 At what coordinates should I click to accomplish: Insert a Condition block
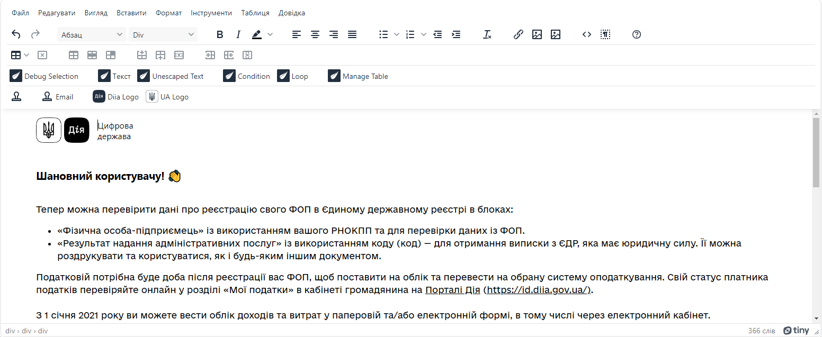point(247,76)
